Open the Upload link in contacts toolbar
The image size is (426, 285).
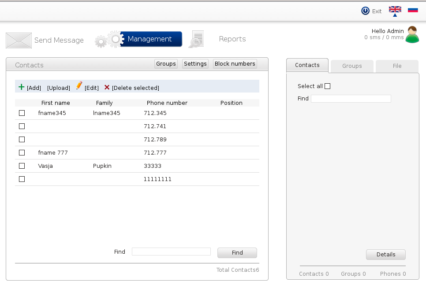coord(59,88)
